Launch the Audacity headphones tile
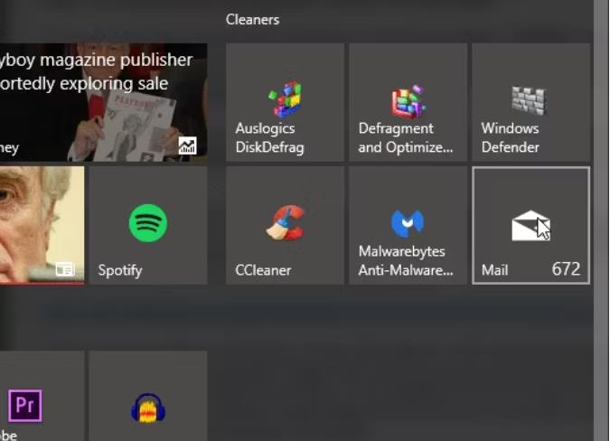 pos(148,396)
